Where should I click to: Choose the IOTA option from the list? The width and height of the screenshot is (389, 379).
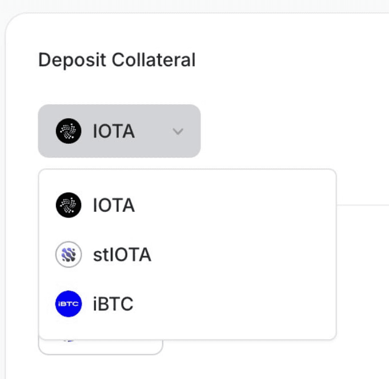pyautogui.click(x=187, y=205)
